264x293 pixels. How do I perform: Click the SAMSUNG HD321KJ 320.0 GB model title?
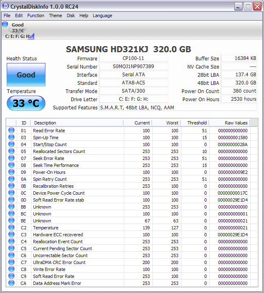[129, 49]
